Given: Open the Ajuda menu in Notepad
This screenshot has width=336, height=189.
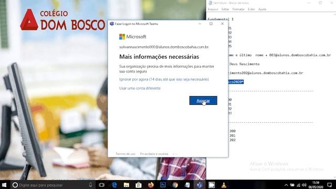Looking at the screenshot, I should pos(262,9).
